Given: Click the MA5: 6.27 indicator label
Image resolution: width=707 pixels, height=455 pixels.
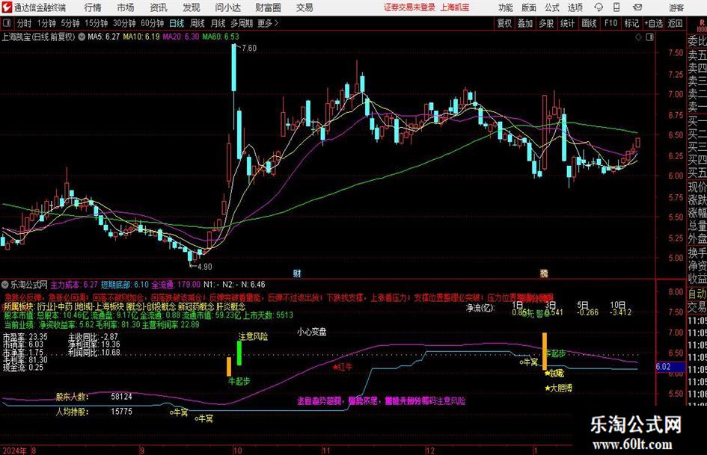Looking at the screenshot, I should [104, 37].
